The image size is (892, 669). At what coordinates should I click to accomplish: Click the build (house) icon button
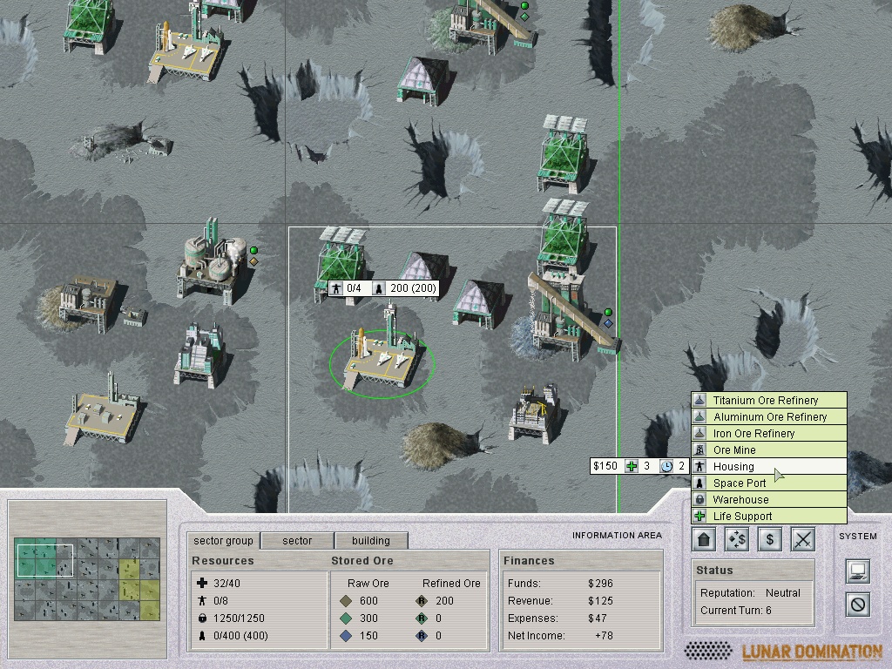pyautogui.click(x=705, y=539)
